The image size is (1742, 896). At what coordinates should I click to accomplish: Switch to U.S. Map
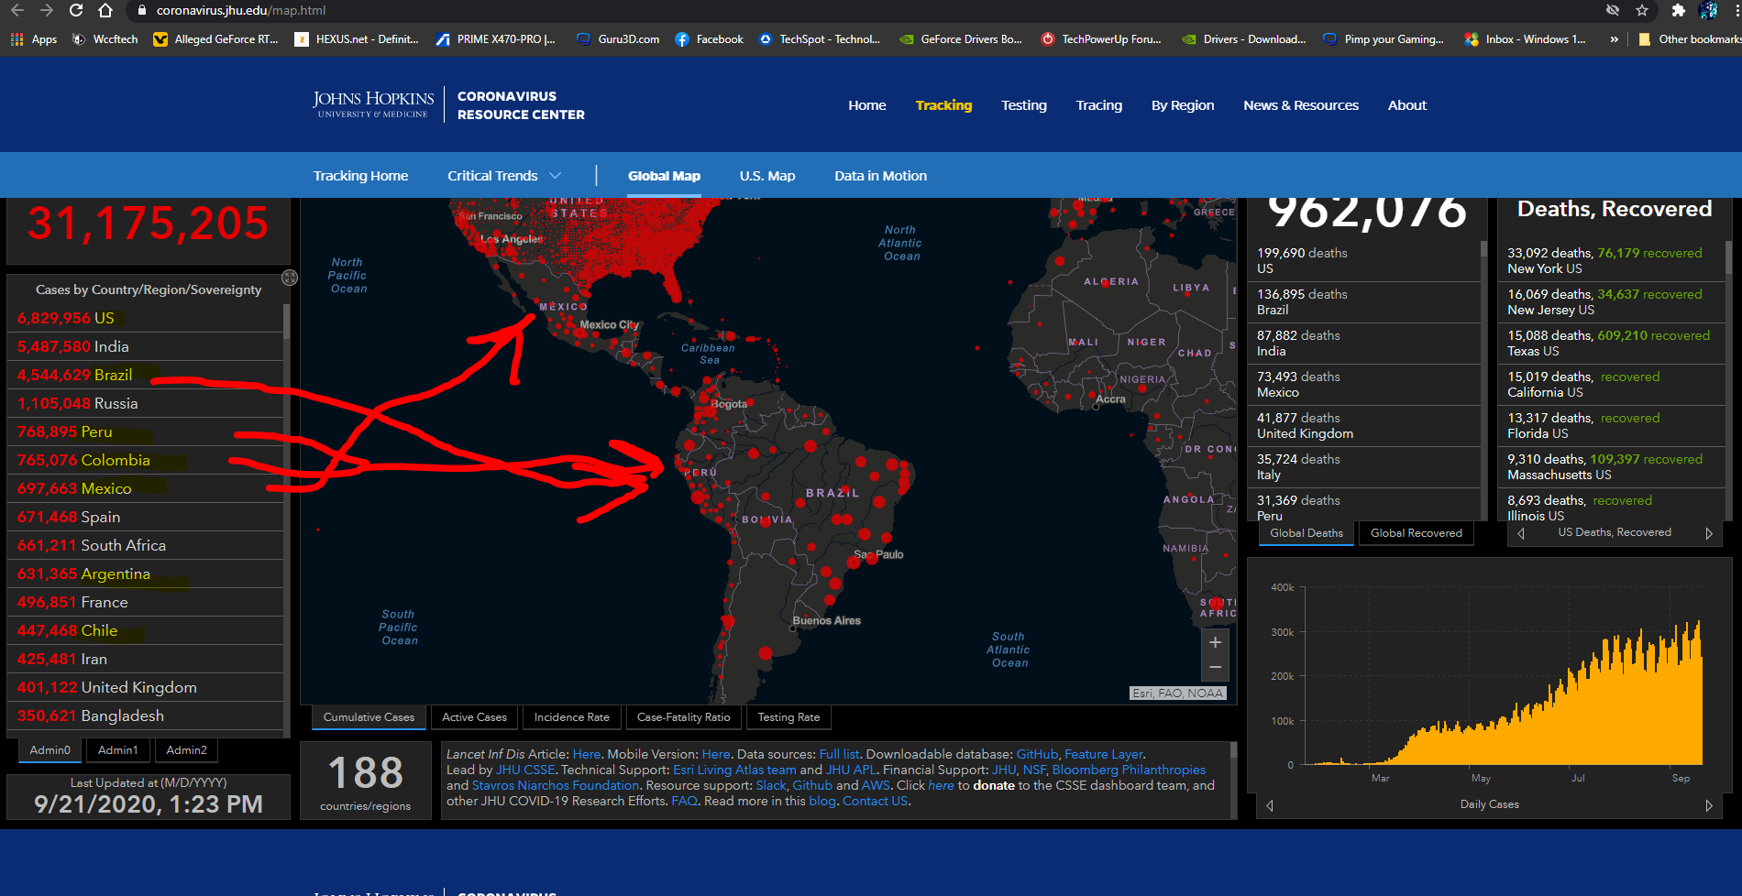point(767,176)
